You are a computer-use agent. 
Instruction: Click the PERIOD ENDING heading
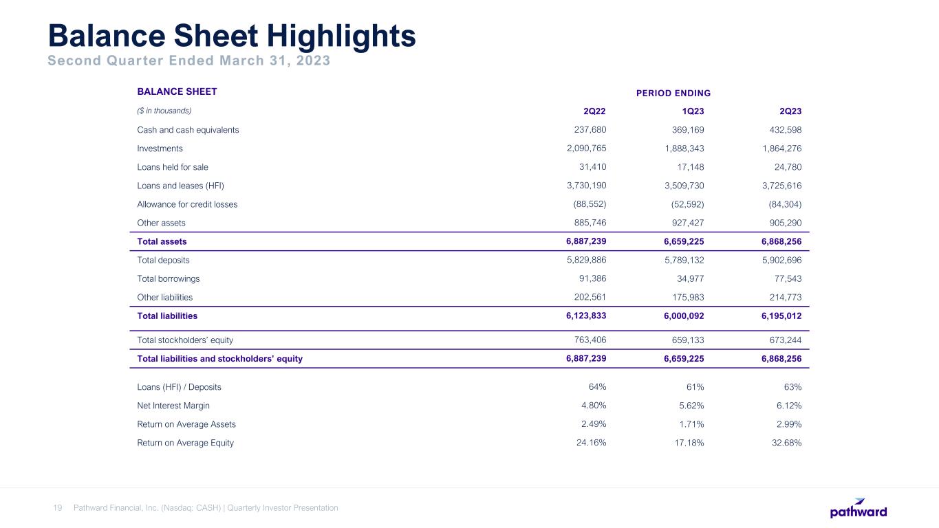673,93
